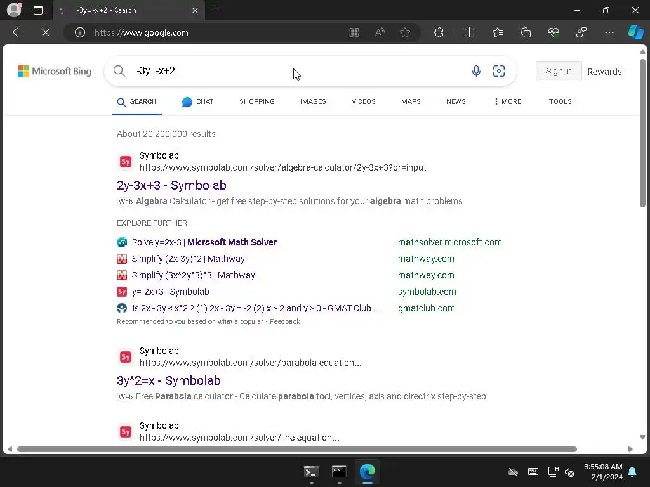The image size is (650, 487).
Task: Open the apps grid icon in address bar
Action: pos(354,32)
